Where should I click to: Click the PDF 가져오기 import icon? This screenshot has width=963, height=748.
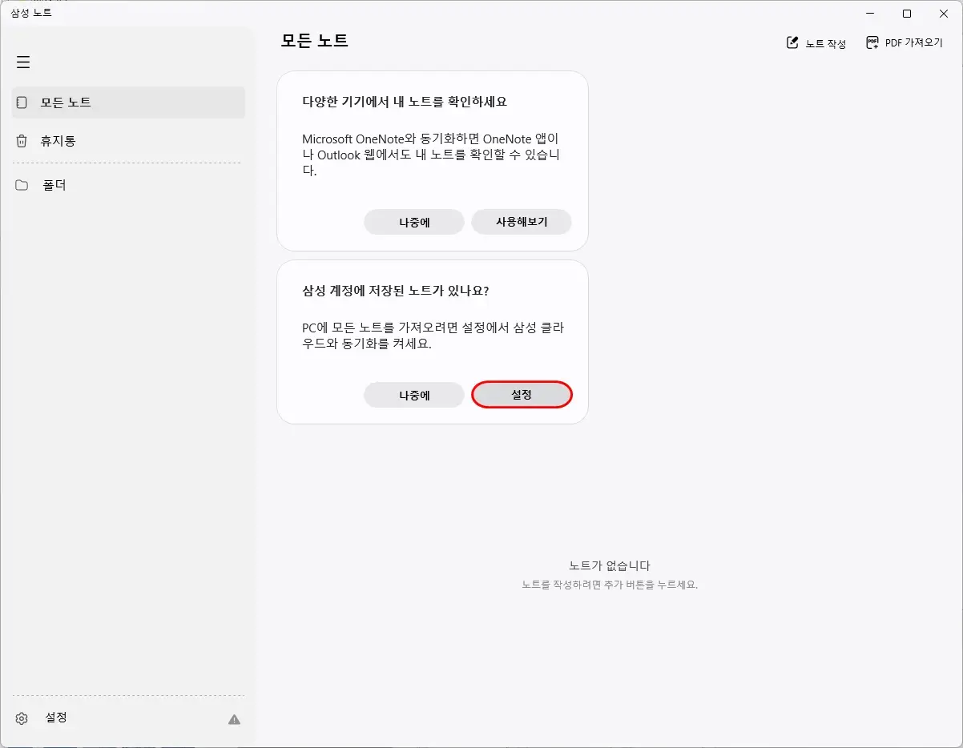[871, 42]
